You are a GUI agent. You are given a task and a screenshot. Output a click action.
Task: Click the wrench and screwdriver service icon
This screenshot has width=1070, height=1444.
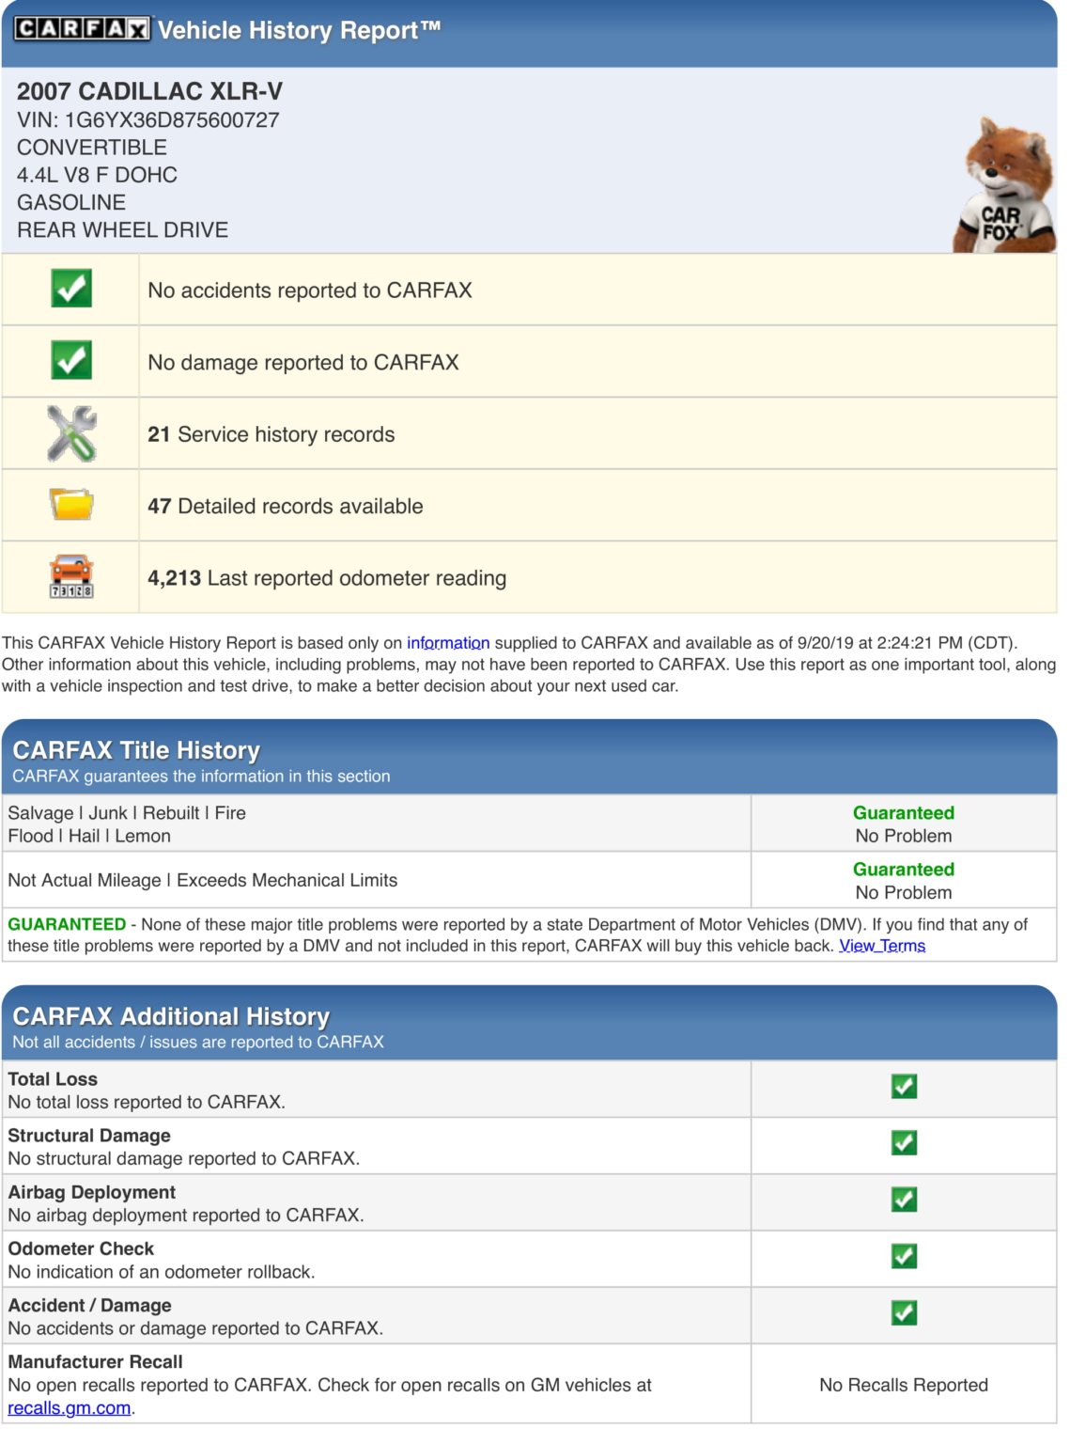[x=71, y=433]
